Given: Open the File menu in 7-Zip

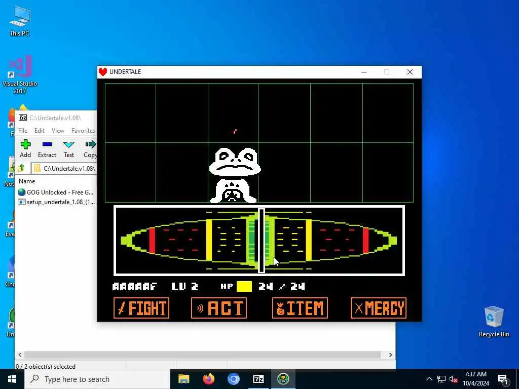Looking at the screenshot, I should (x=23, y=131).
